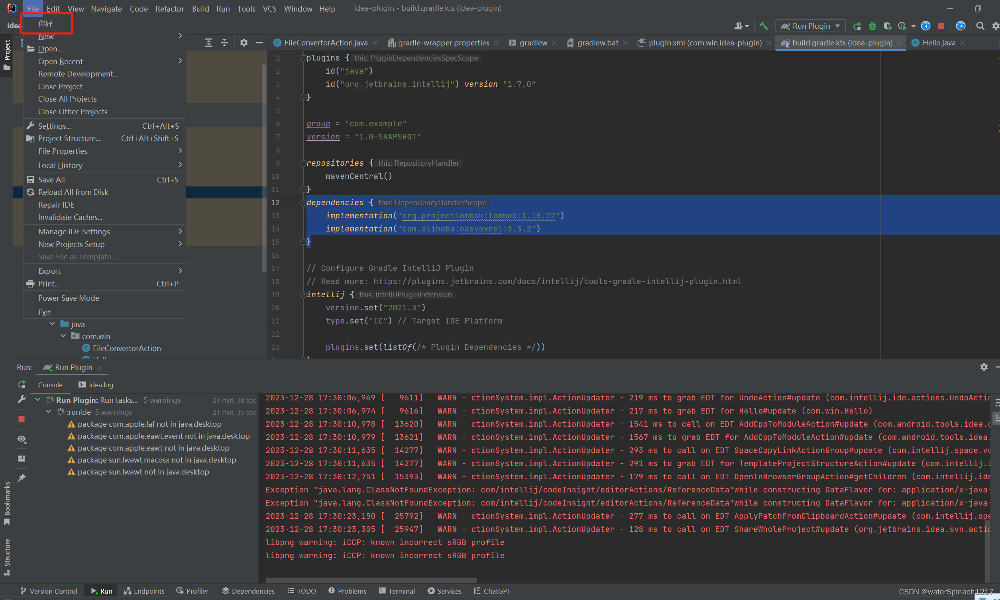Fold the plugins block in the editor gutter

coord(303,58)
